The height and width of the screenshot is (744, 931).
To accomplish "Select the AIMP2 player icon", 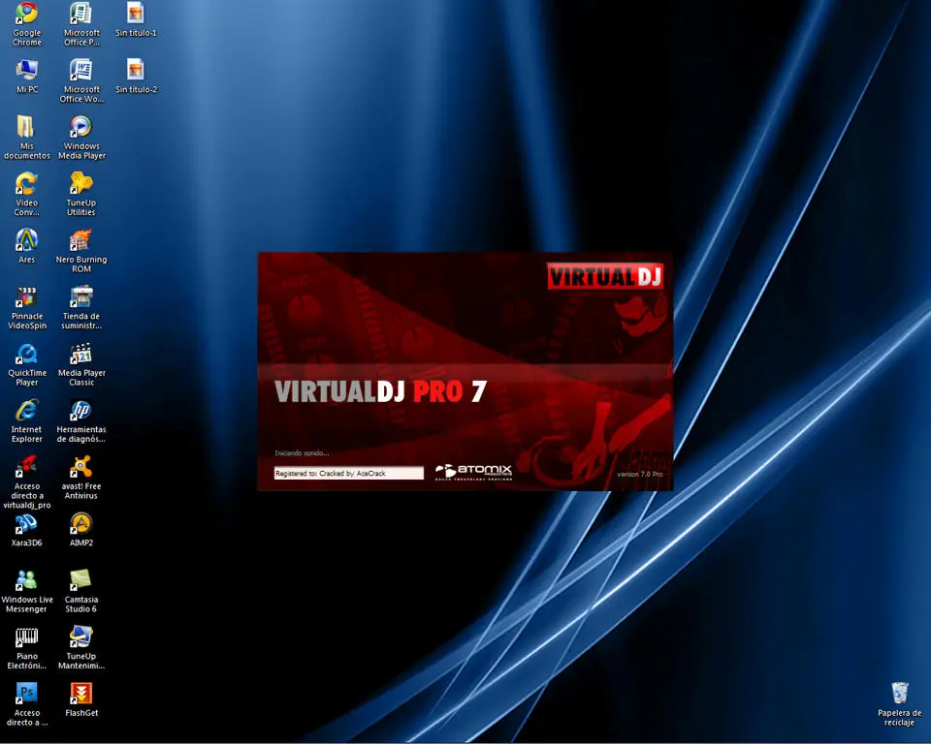I will tap(80, 524).
